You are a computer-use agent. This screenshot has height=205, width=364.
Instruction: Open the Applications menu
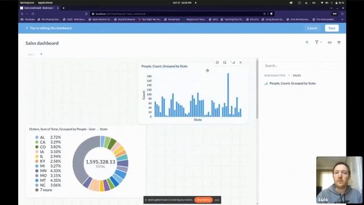click(x=45, y=2)
